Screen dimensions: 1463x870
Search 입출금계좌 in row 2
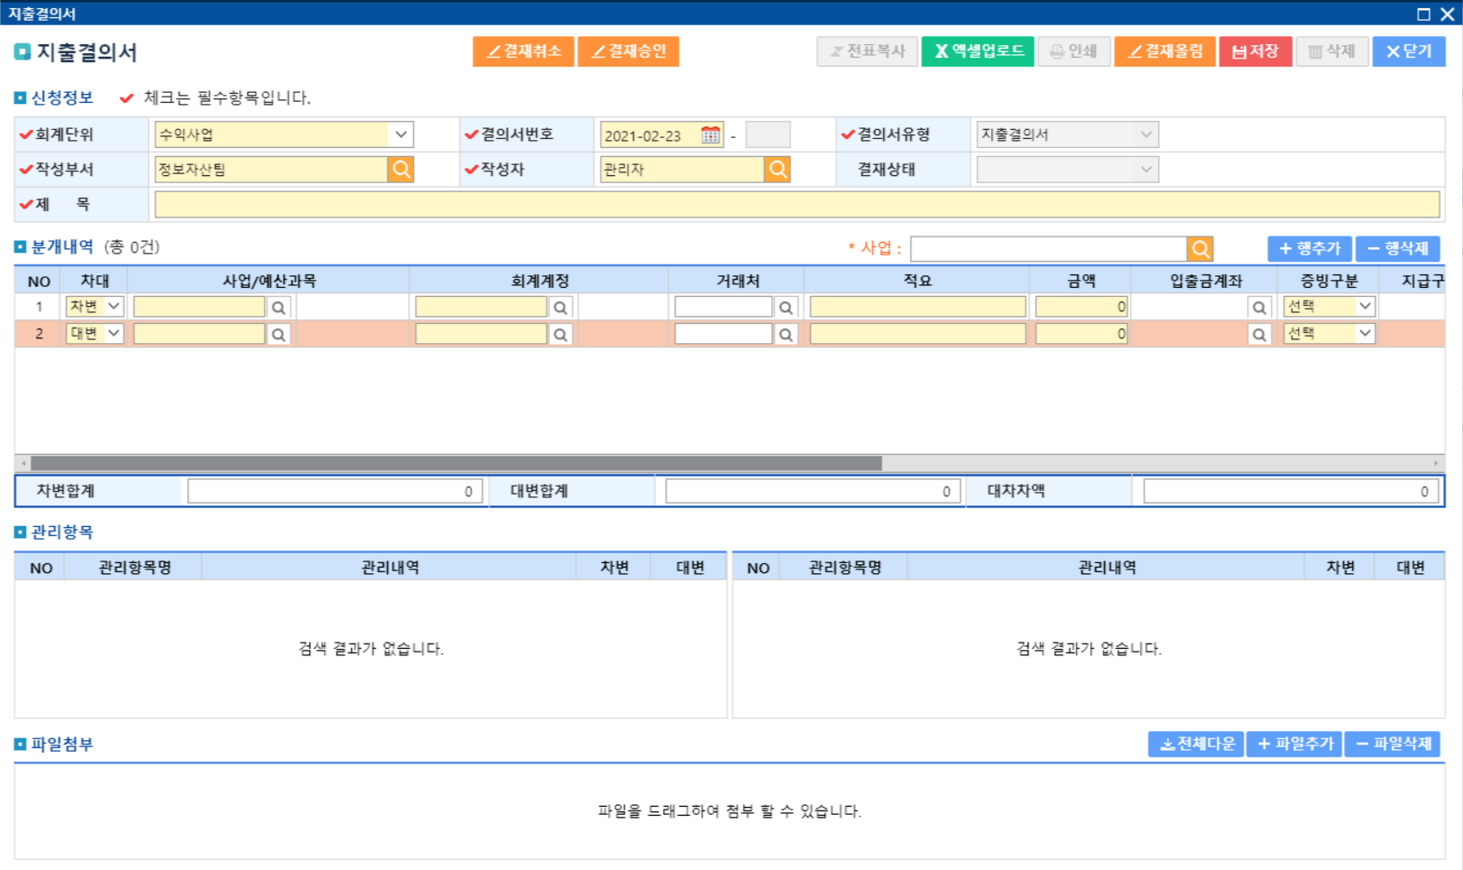click(1259, 335)
